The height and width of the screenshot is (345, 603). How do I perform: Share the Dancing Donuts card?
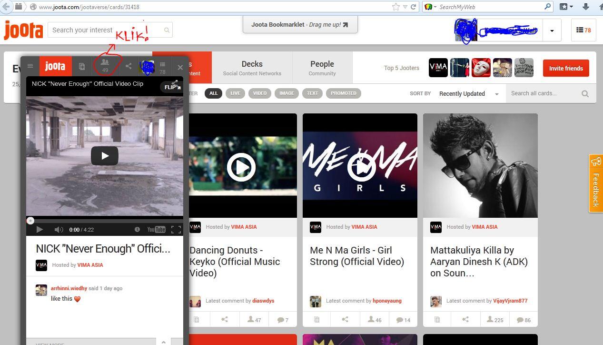tap(225, 320)
